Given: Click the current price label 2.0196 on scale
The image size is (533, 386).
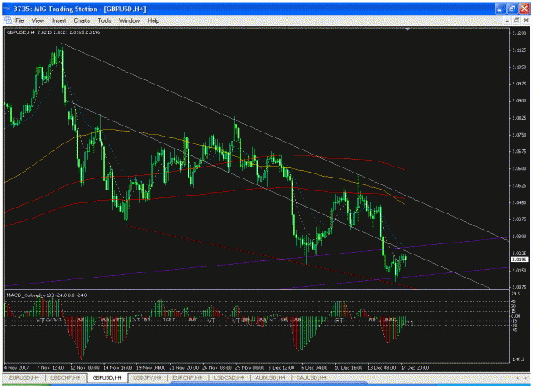Looking at the screenshot, I should pyautogui.click(x=519, y=260).
